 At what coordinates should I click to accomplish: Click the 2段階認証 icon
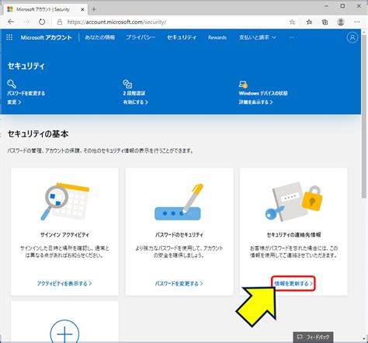pyautogui.click(x=127, y=84)
